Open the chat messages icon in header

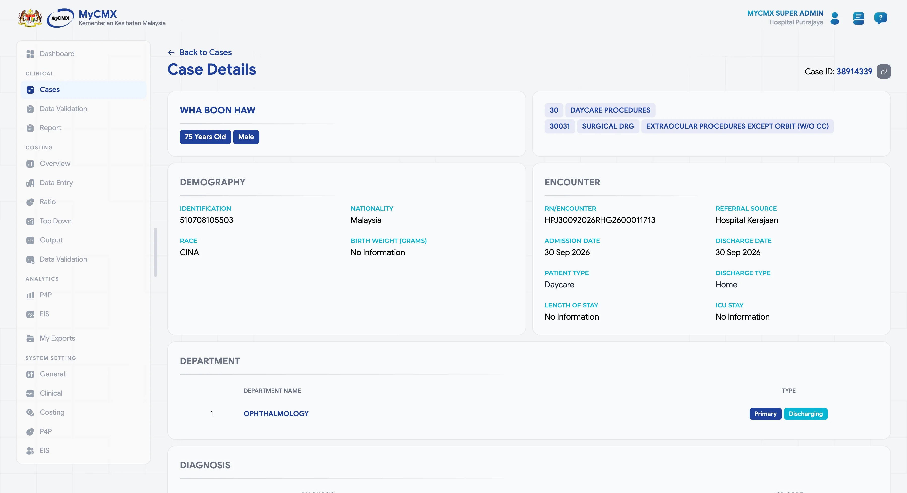click(x=858, y=18)
